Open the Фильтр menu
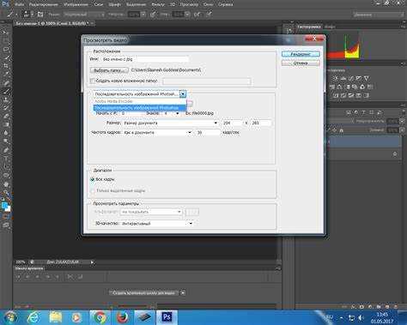The image size is (407, 325). (x=158, y=4)
